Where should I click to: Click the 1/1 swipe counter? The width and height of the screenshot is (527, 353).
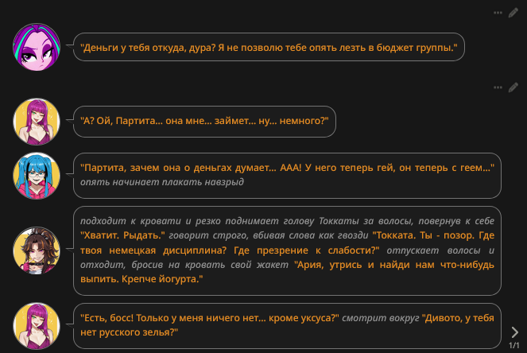pos(514,346)
